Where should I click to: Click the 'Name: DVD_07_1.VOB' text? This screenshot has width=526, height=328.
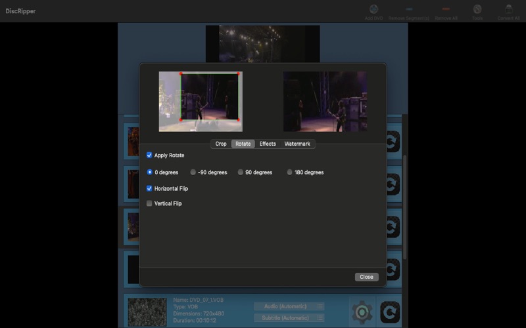point(199,300)
